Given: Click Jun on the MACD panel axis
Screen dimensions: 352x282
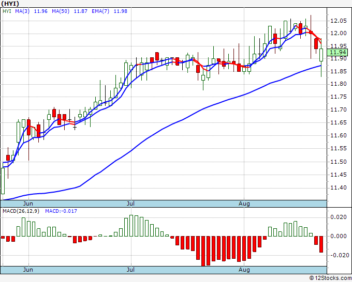Looking at the screenshot, I should [28, 270].
